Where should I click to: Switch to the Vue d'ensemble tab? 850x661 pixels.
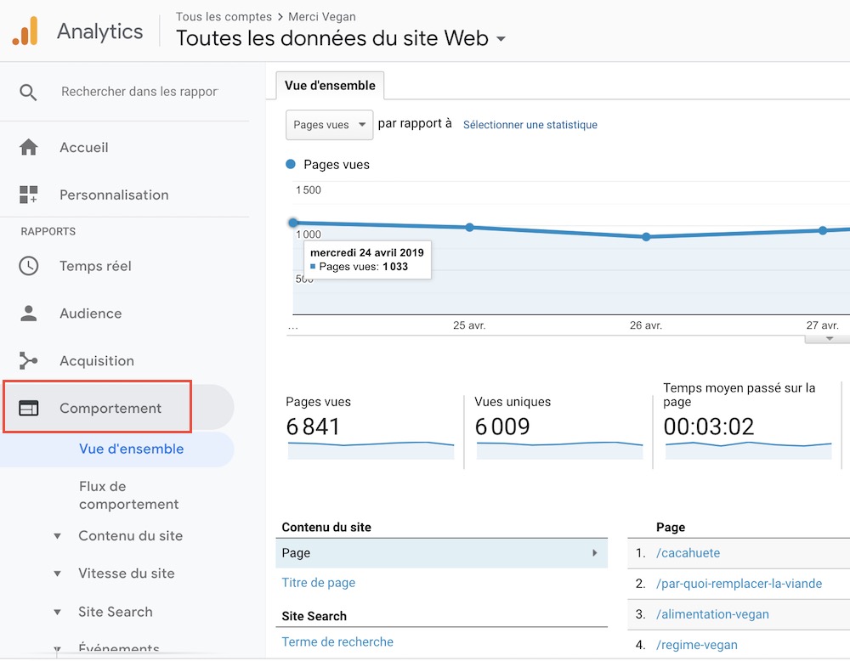click(x=330, y=85)
